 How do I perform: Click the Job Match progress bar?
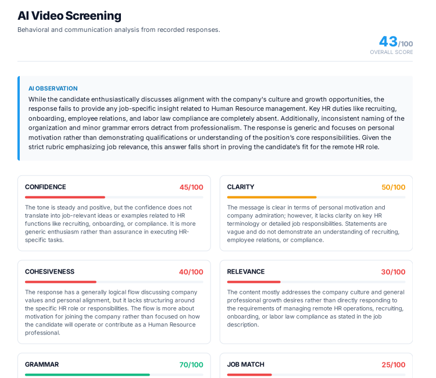pyautogui.click(x=316, y=375)
